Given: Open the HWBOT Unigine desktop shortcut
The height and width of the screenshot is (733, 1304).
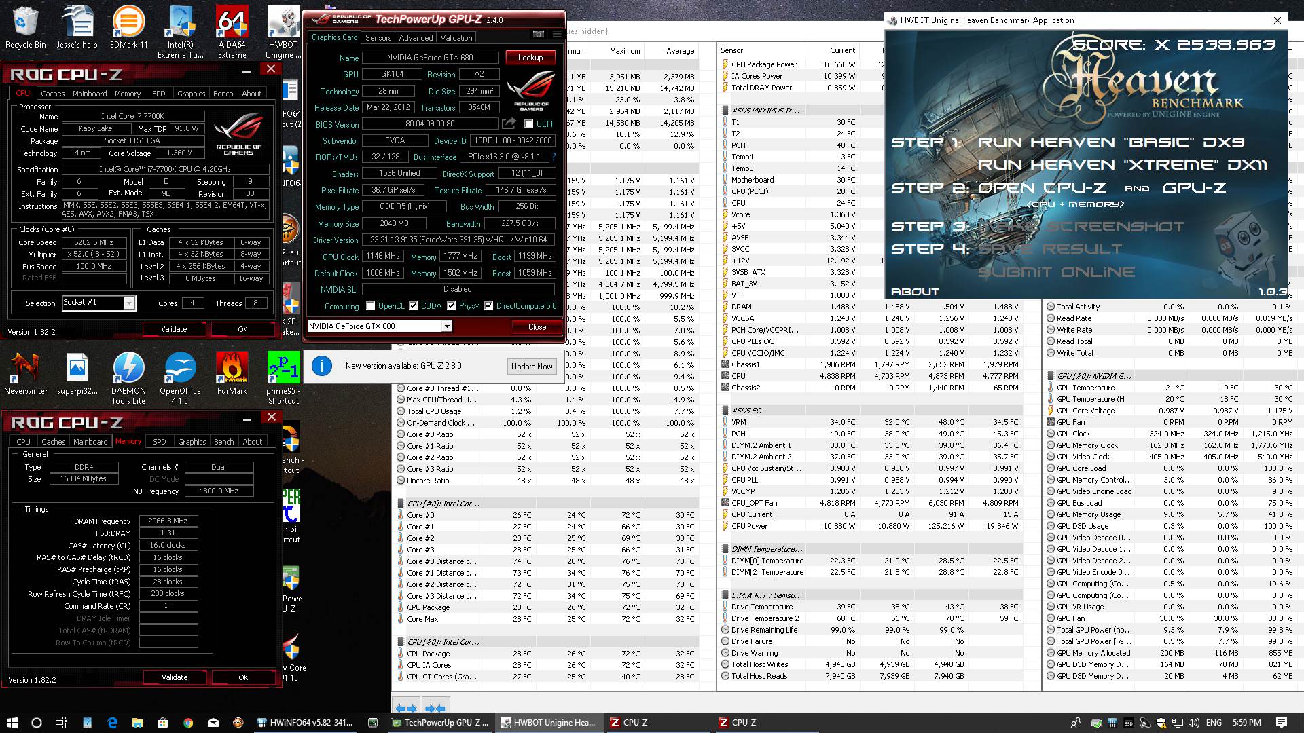Looking at the screenshot, I should pos(283,32).
